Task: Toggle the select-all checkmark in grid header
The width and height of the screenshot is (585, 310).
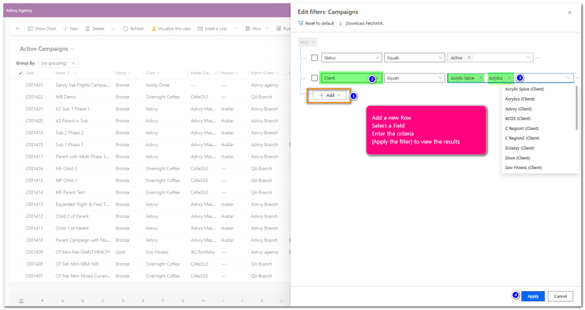Action: pos(20,73)
